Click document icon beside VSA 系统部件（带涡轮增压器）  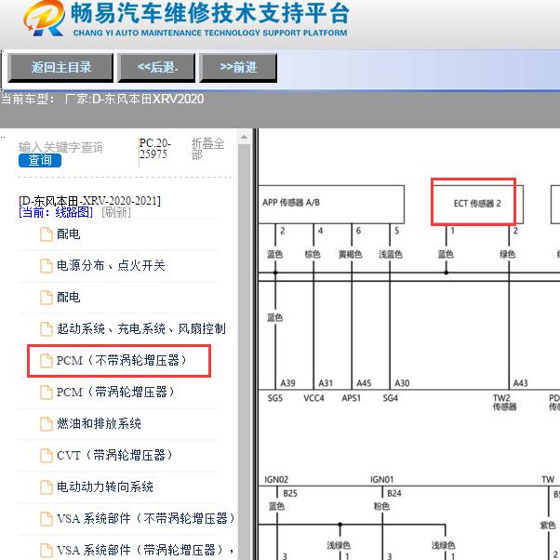[47, 550]
